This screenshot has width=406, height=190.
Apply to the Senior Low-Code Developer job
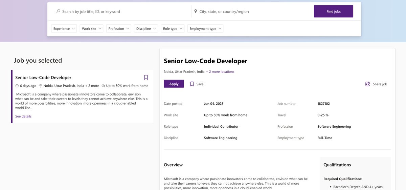point(174,84)
